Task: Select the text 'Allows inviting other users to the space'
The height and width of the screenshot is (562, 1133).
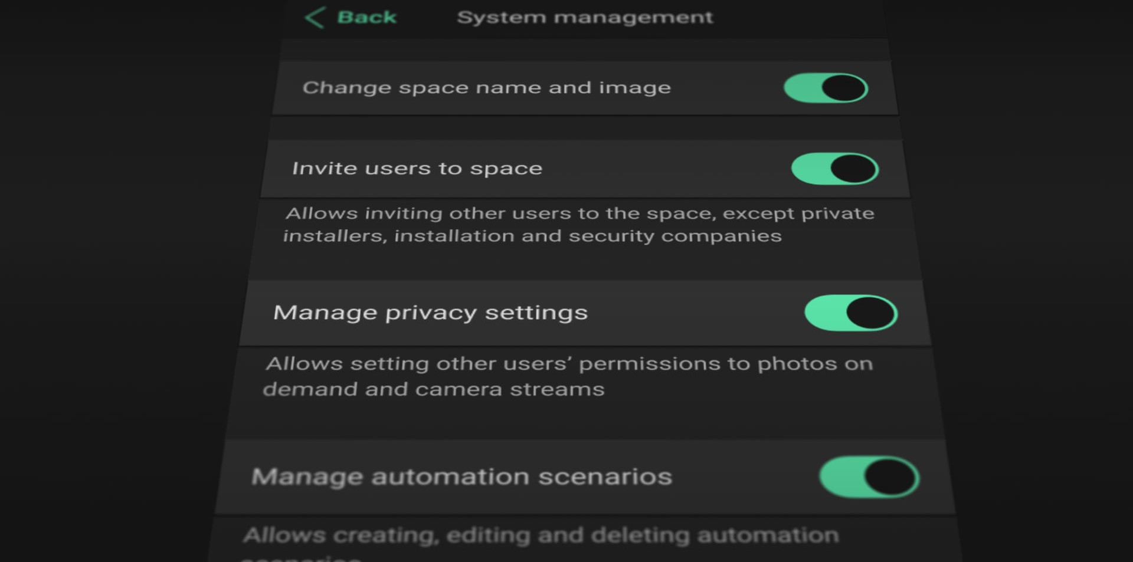Action: [501, 213]
